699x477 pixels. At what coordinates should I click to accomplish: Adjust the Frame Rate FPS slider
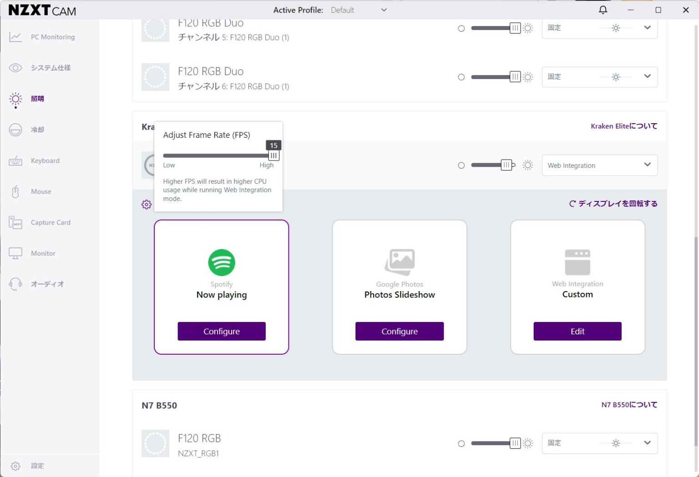[x=273, y=155]
